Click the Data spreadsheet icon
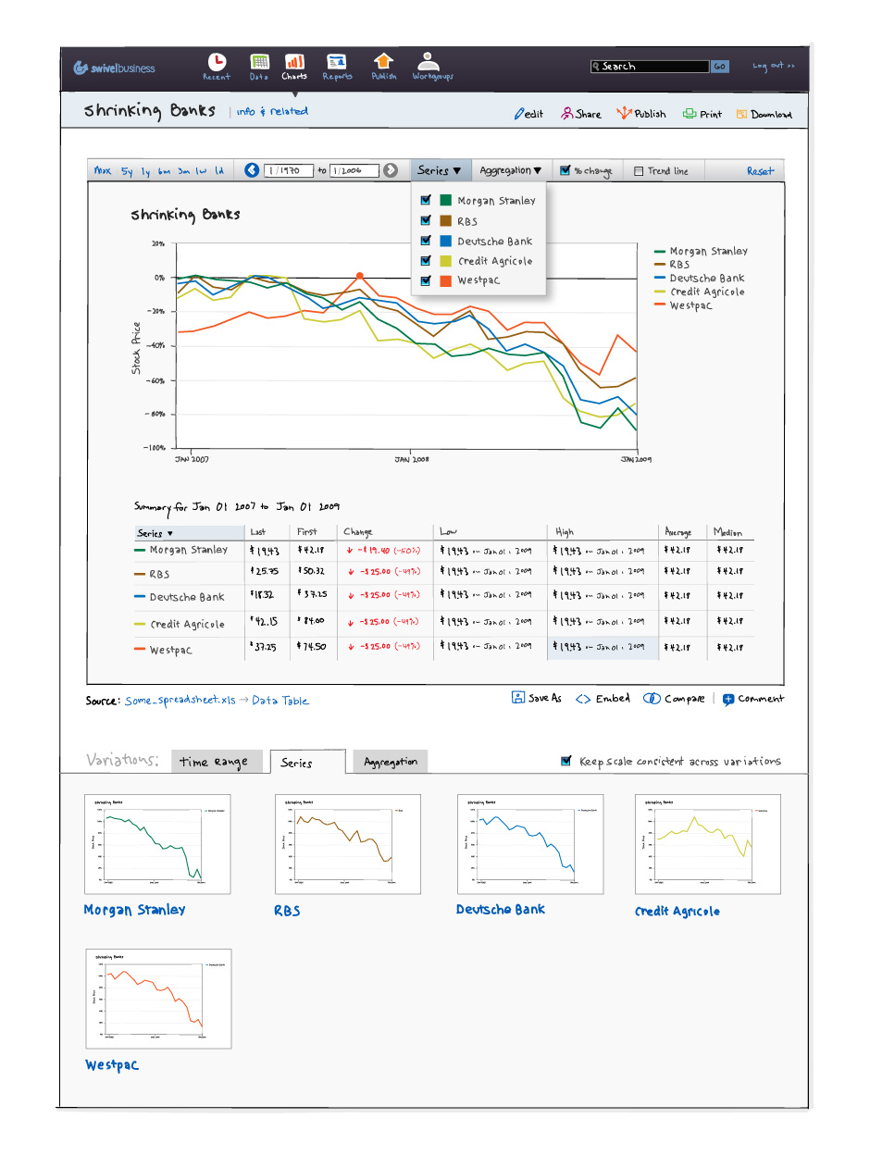Image resolution: width=870 pixels, height=1168 pixels. click(x=259, y=63)
